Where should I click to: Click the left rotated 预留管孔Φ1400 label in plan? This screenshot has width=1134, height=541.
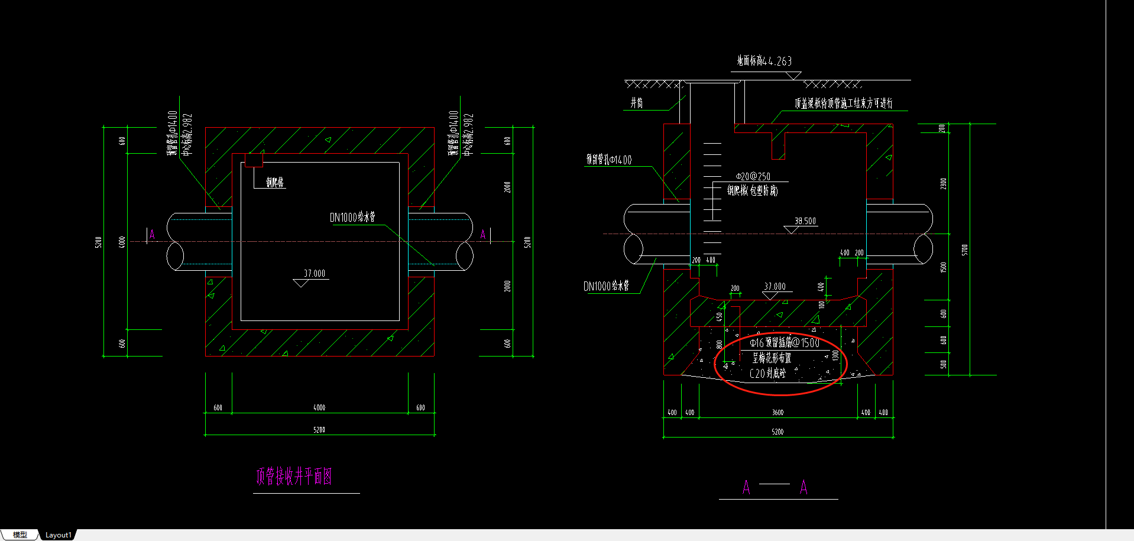[173, 133]
